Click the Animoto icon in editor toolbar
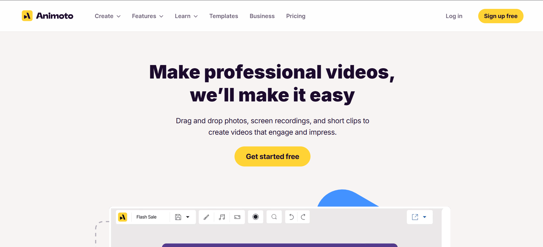Image resolution: width=543 pixels, height=247 pixels. (x=123, y=217)
